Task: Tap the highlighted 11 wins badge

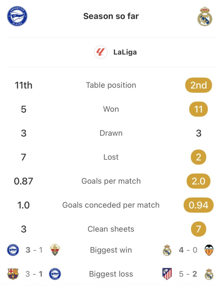Action: pyautogui.click(x=198, y=109)
